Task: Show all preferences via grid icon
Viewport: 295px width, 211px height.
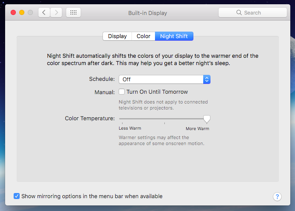Action: click(73, 13)
